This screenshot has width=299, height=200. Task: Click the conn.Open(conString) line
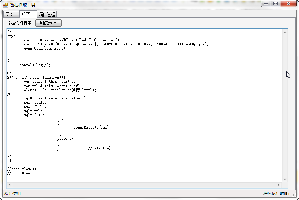45,48
